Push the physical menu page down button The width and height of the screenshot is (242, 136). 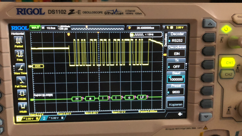(x=206, y=117)
